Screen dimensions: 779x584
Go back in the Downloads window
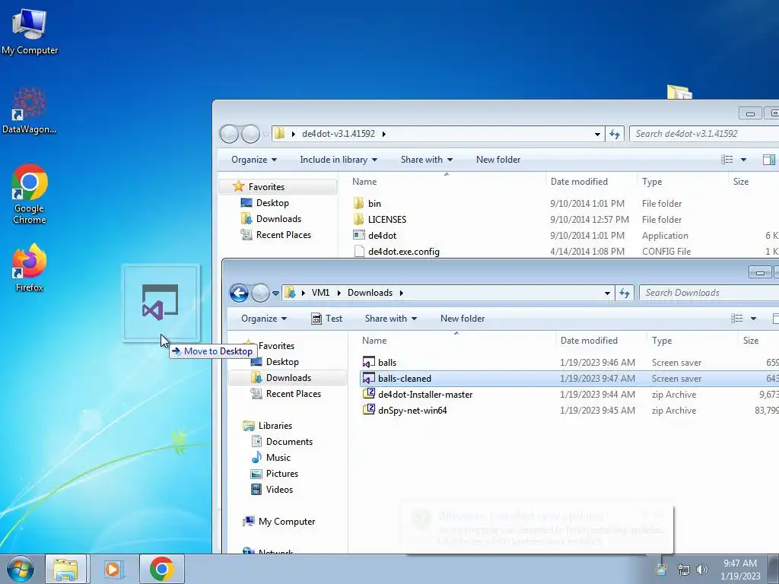(x=239, y=293)
